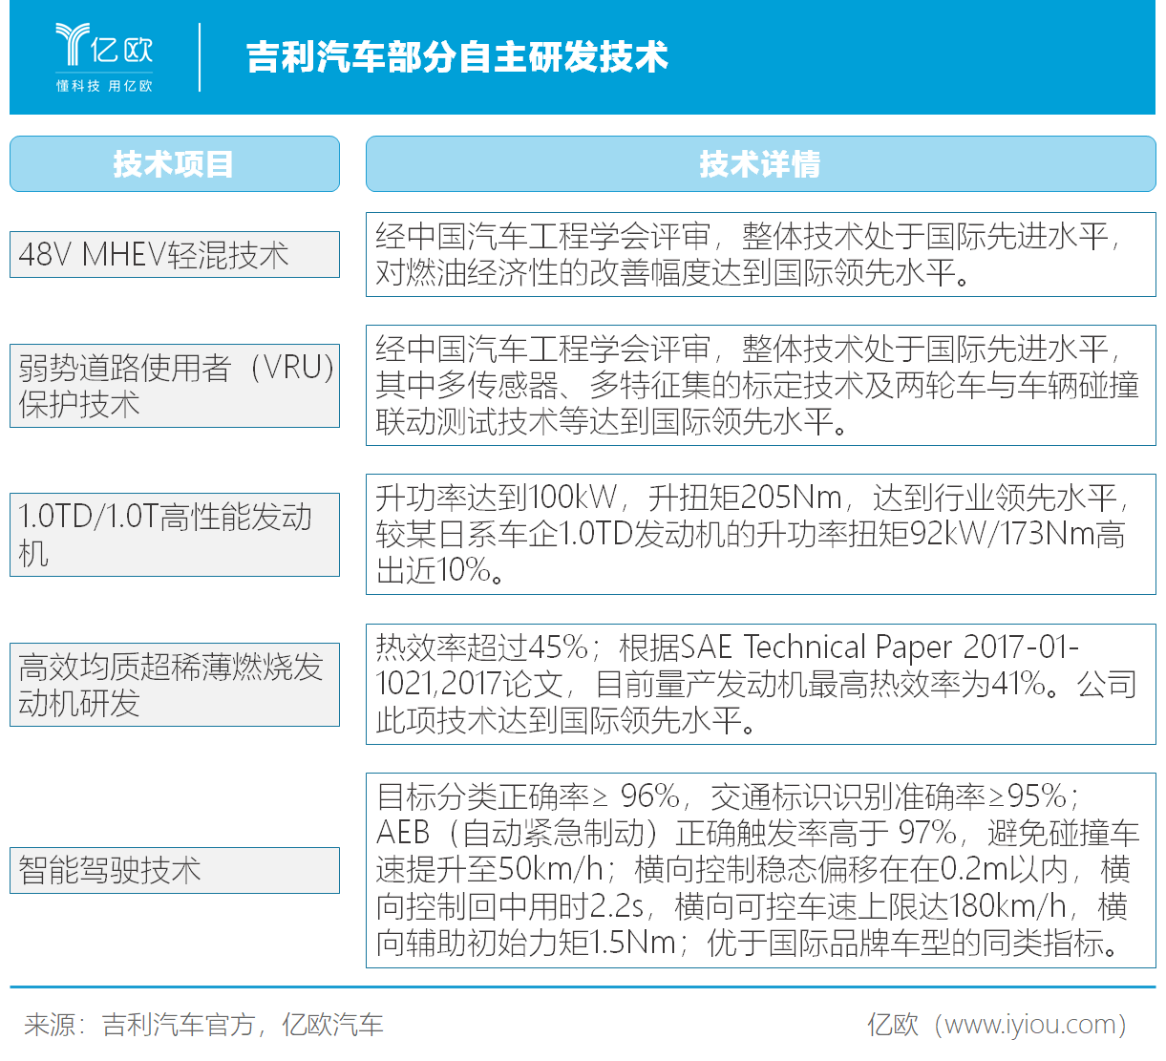
Task: Select the 高效均质超稀薄燃烧发动机研发 entry
Action: pos(174,685)
